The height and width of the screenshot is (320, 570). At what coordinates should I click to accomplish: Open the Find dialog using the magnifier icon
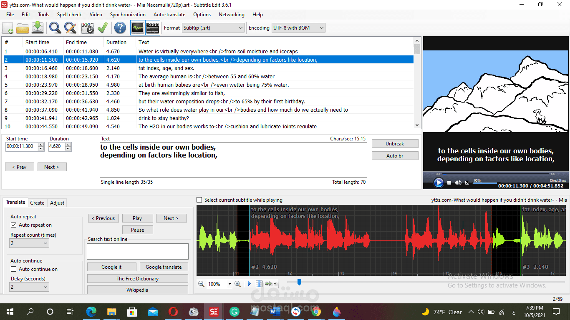point(54,27)
